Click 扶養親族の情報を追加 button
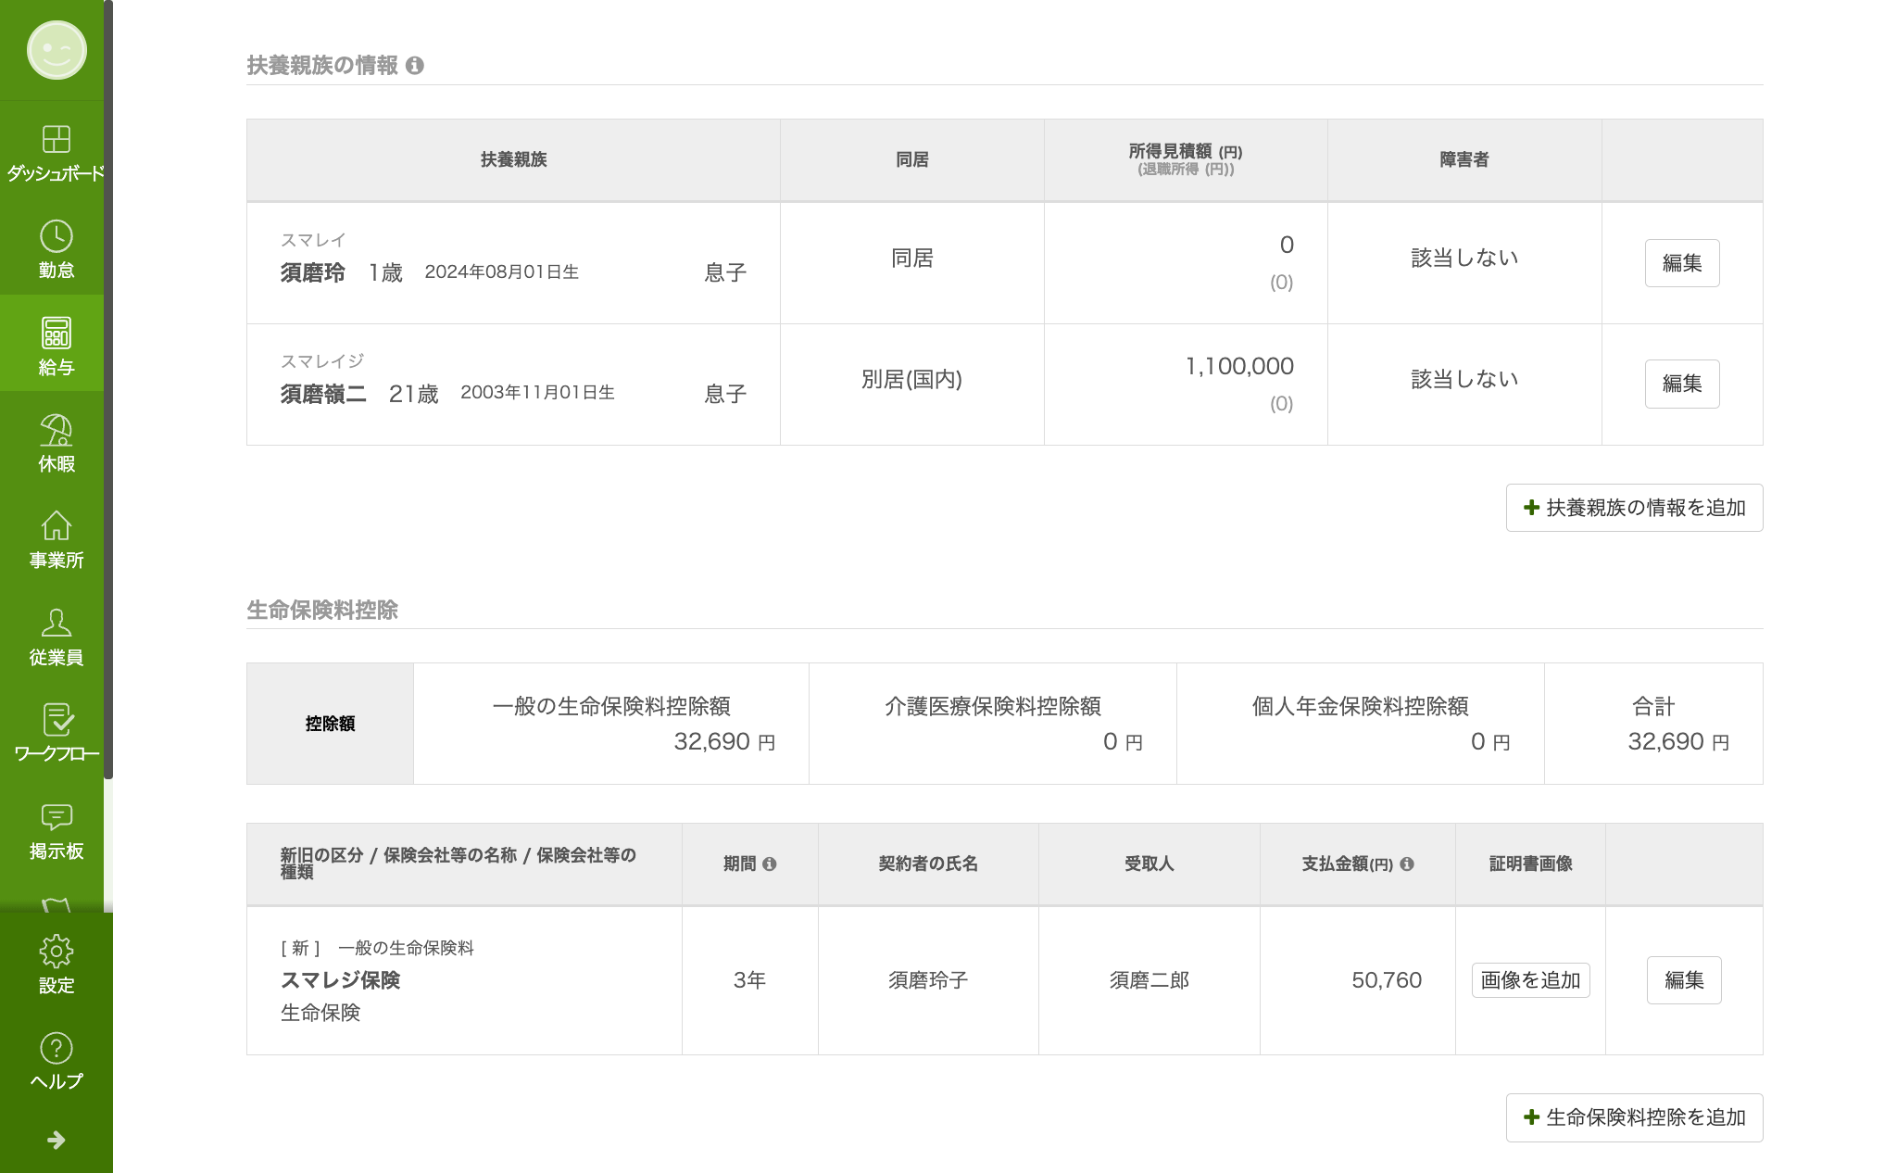Screen dimensions: 1897x1173 pos(1634,508)
